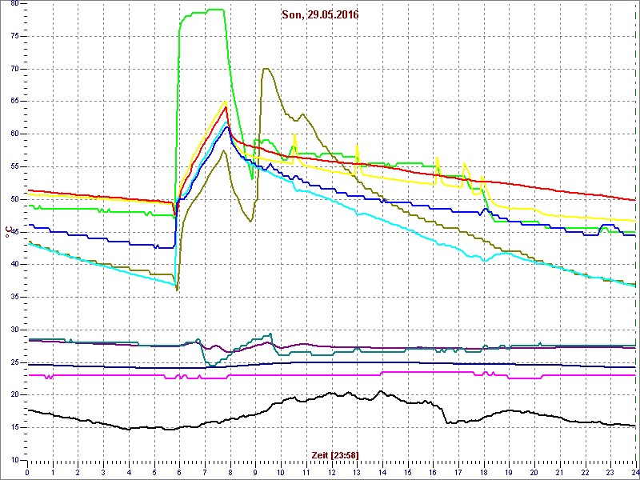Image resolution: width=640 pixels, height=480 pixels.
Task: Select the 60 label on the temperature axis
Action: (x=14, y=134)
